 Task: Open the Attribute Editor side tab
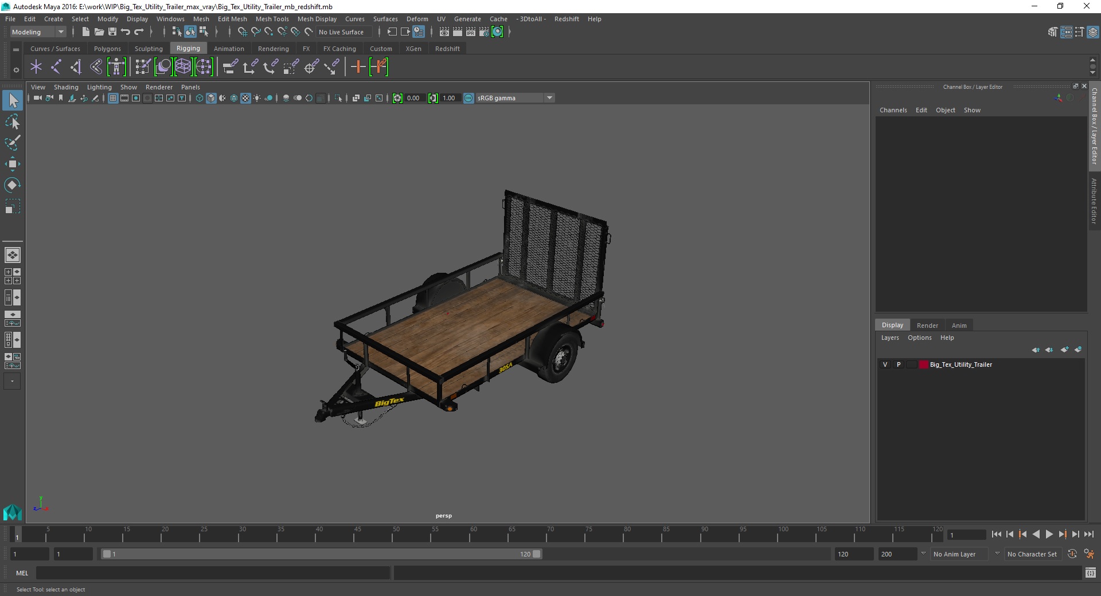(x=1094, y=201)
